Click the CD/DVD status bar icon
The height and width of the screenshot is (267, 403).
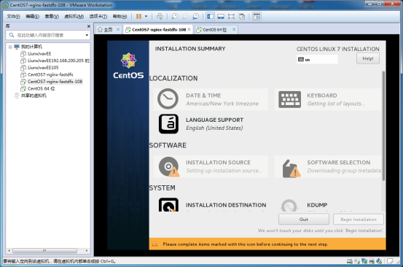tap(357, 261)
